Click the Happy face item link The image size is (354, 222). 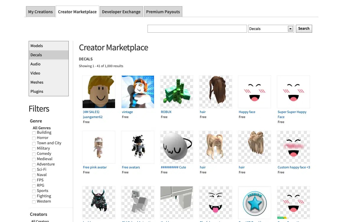click(247, 112)
